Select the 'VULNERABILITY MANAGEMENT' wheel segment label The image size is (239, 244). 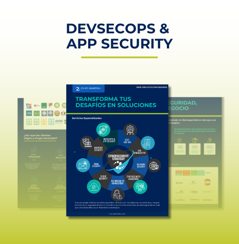[117, 182]
